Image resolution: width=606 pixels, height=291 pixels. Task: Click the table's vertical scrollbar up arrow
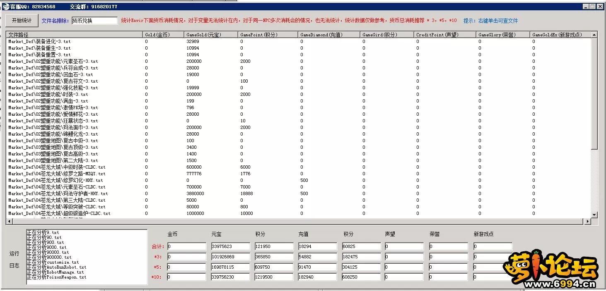point(594,35)
